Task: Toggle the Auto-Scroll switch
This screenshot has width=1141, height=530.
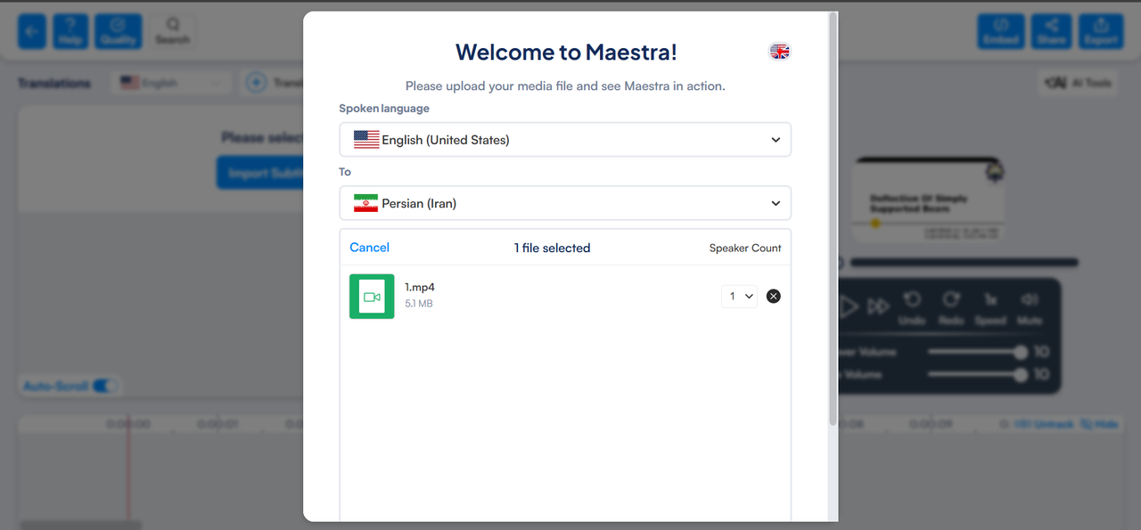Action: pos(105,386)
